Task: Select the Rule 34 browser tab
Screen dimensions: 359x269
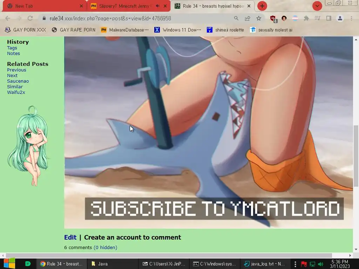Action: pyautogui.click(x=212, y=6)
